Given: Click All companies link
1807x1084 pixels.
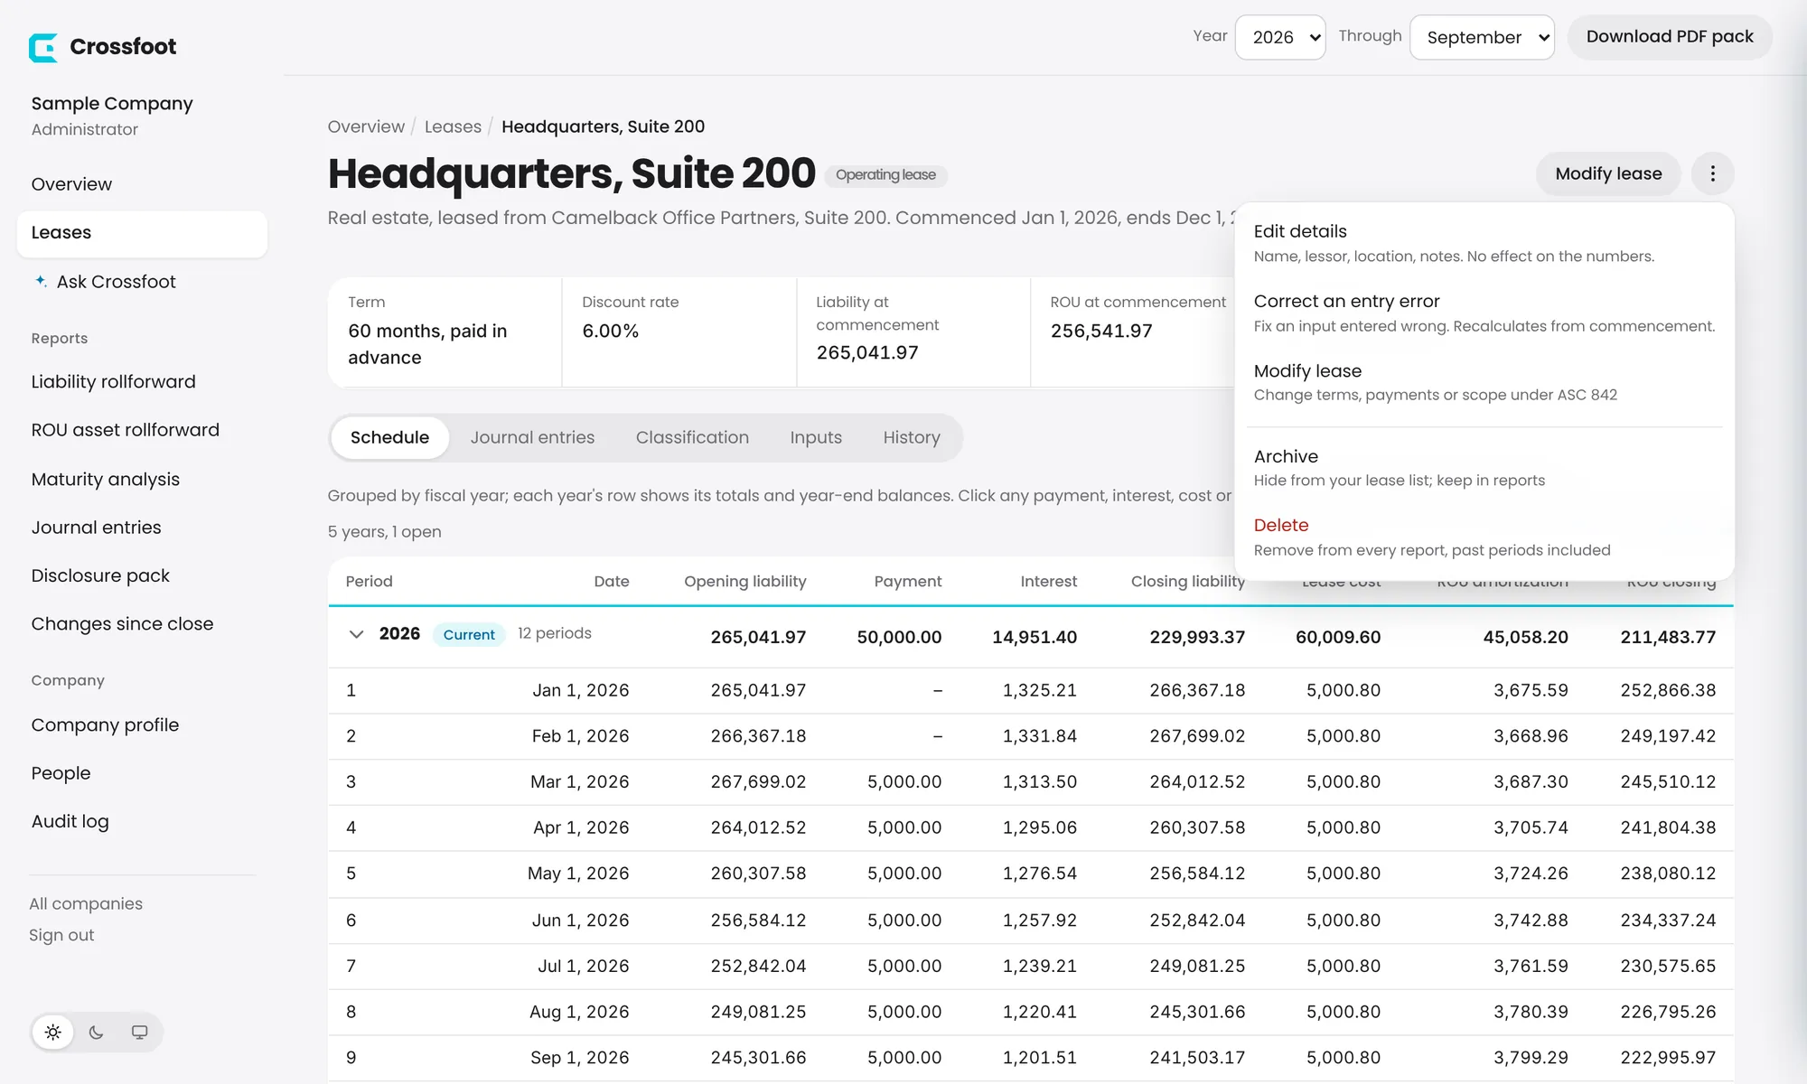Looking at the screenshot, I should [x=86, y=903].
